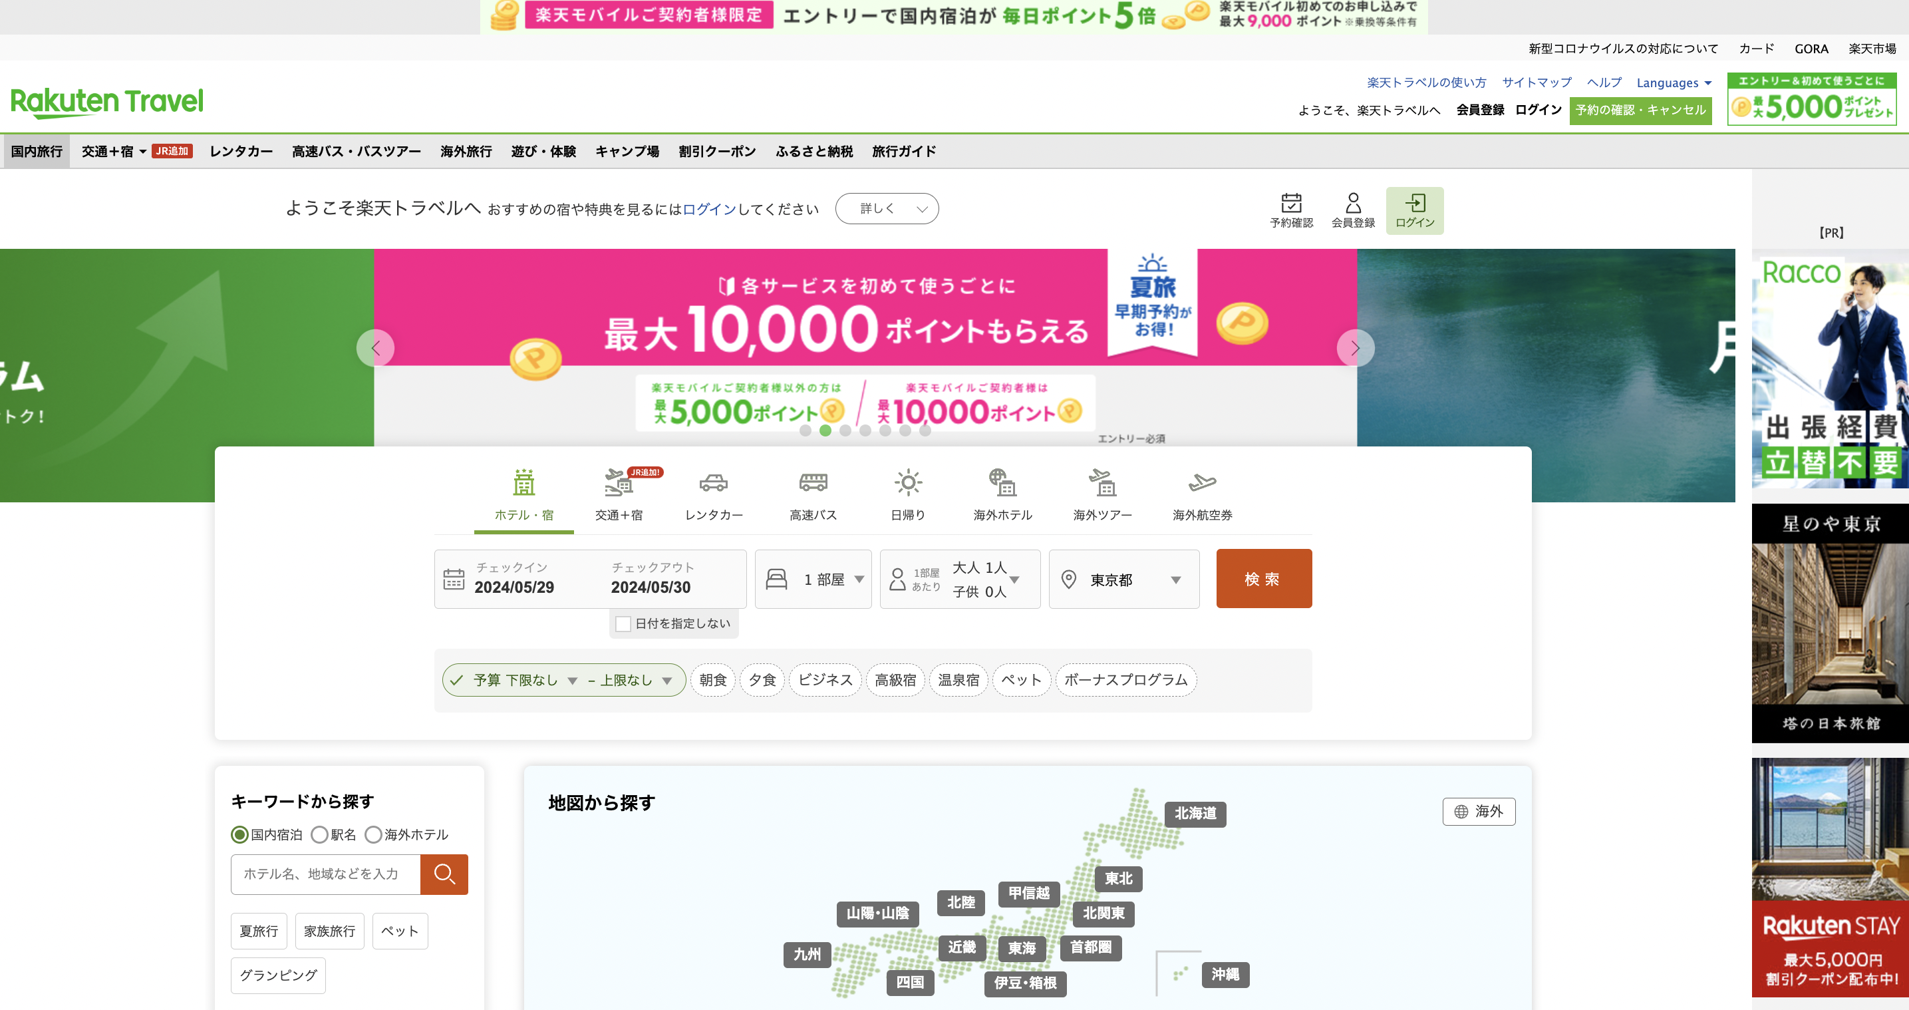Select 近畿 region on the map
The height and width of the screenshot is (1010, 1909).
point(961,947)
